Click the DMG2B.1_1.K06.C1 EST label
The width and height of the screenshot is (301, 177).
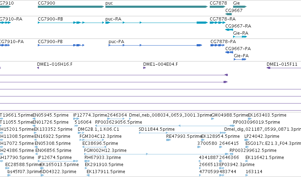[98, 129]
